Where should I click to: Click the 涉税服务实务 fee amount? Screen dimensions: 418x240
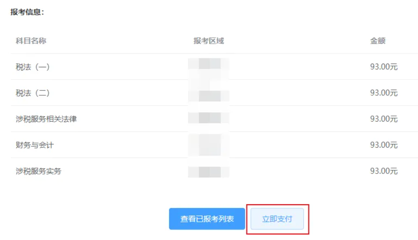384,171
